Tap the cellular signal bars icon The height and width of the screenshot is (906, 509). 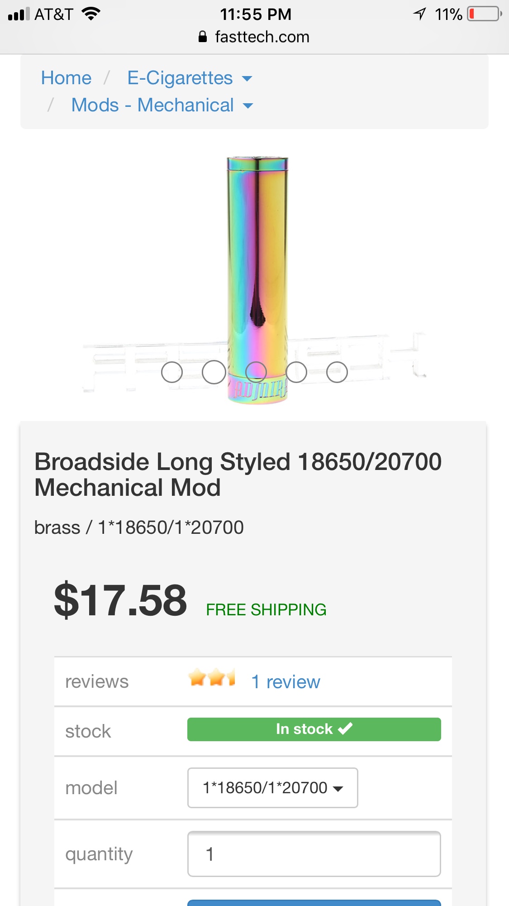(x=19, y=14)
